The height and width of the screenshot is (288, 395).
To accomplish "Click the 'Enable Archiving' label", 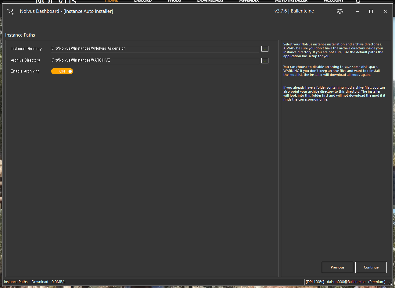I will [25, 71].
